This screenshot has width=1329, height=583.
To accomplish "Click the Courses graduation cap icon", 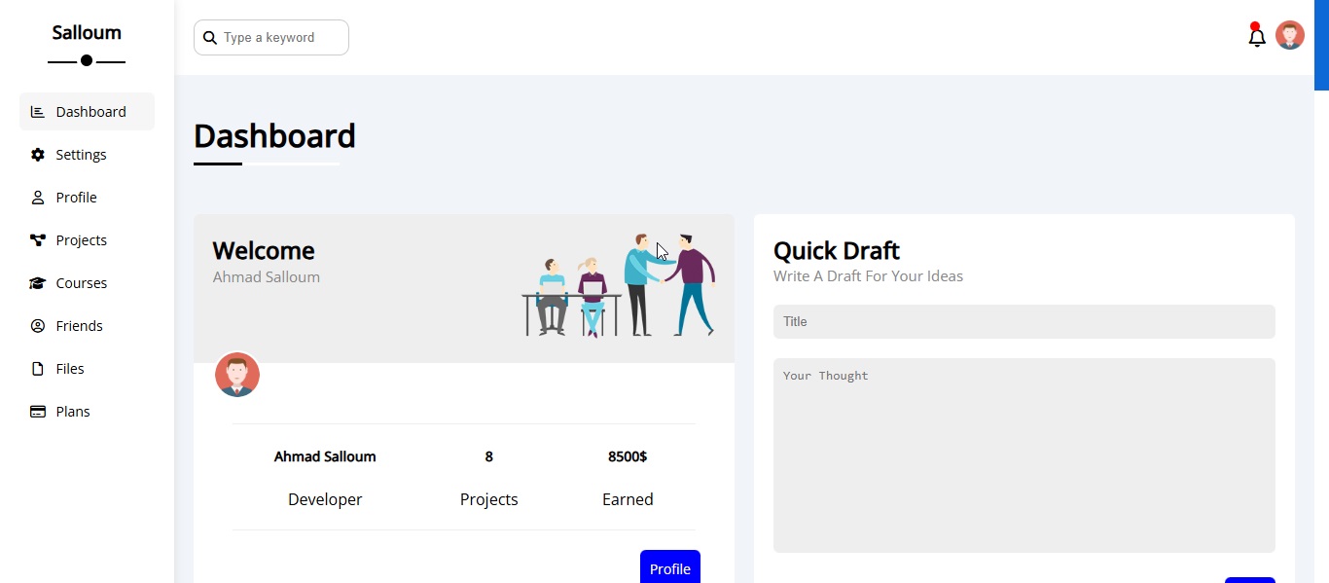I will point(38,283).
